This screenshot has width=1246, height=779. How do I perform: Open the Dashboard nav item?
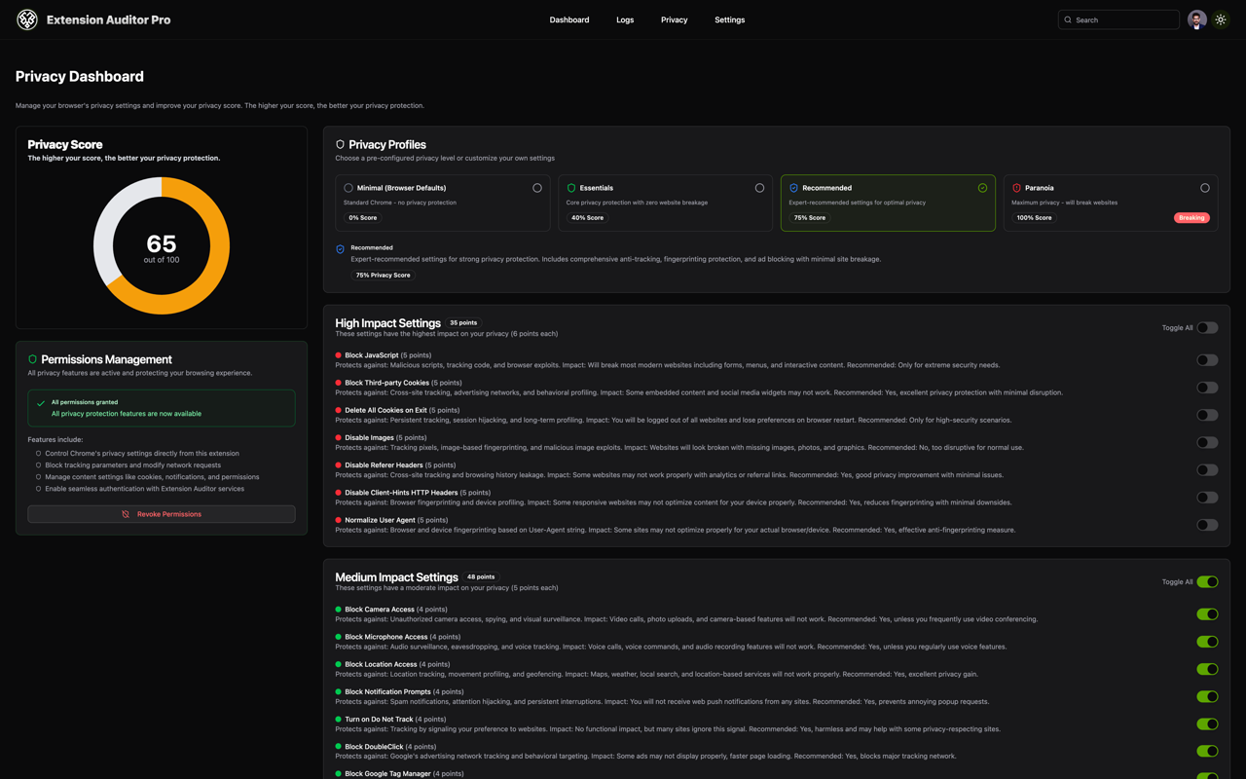569,19
